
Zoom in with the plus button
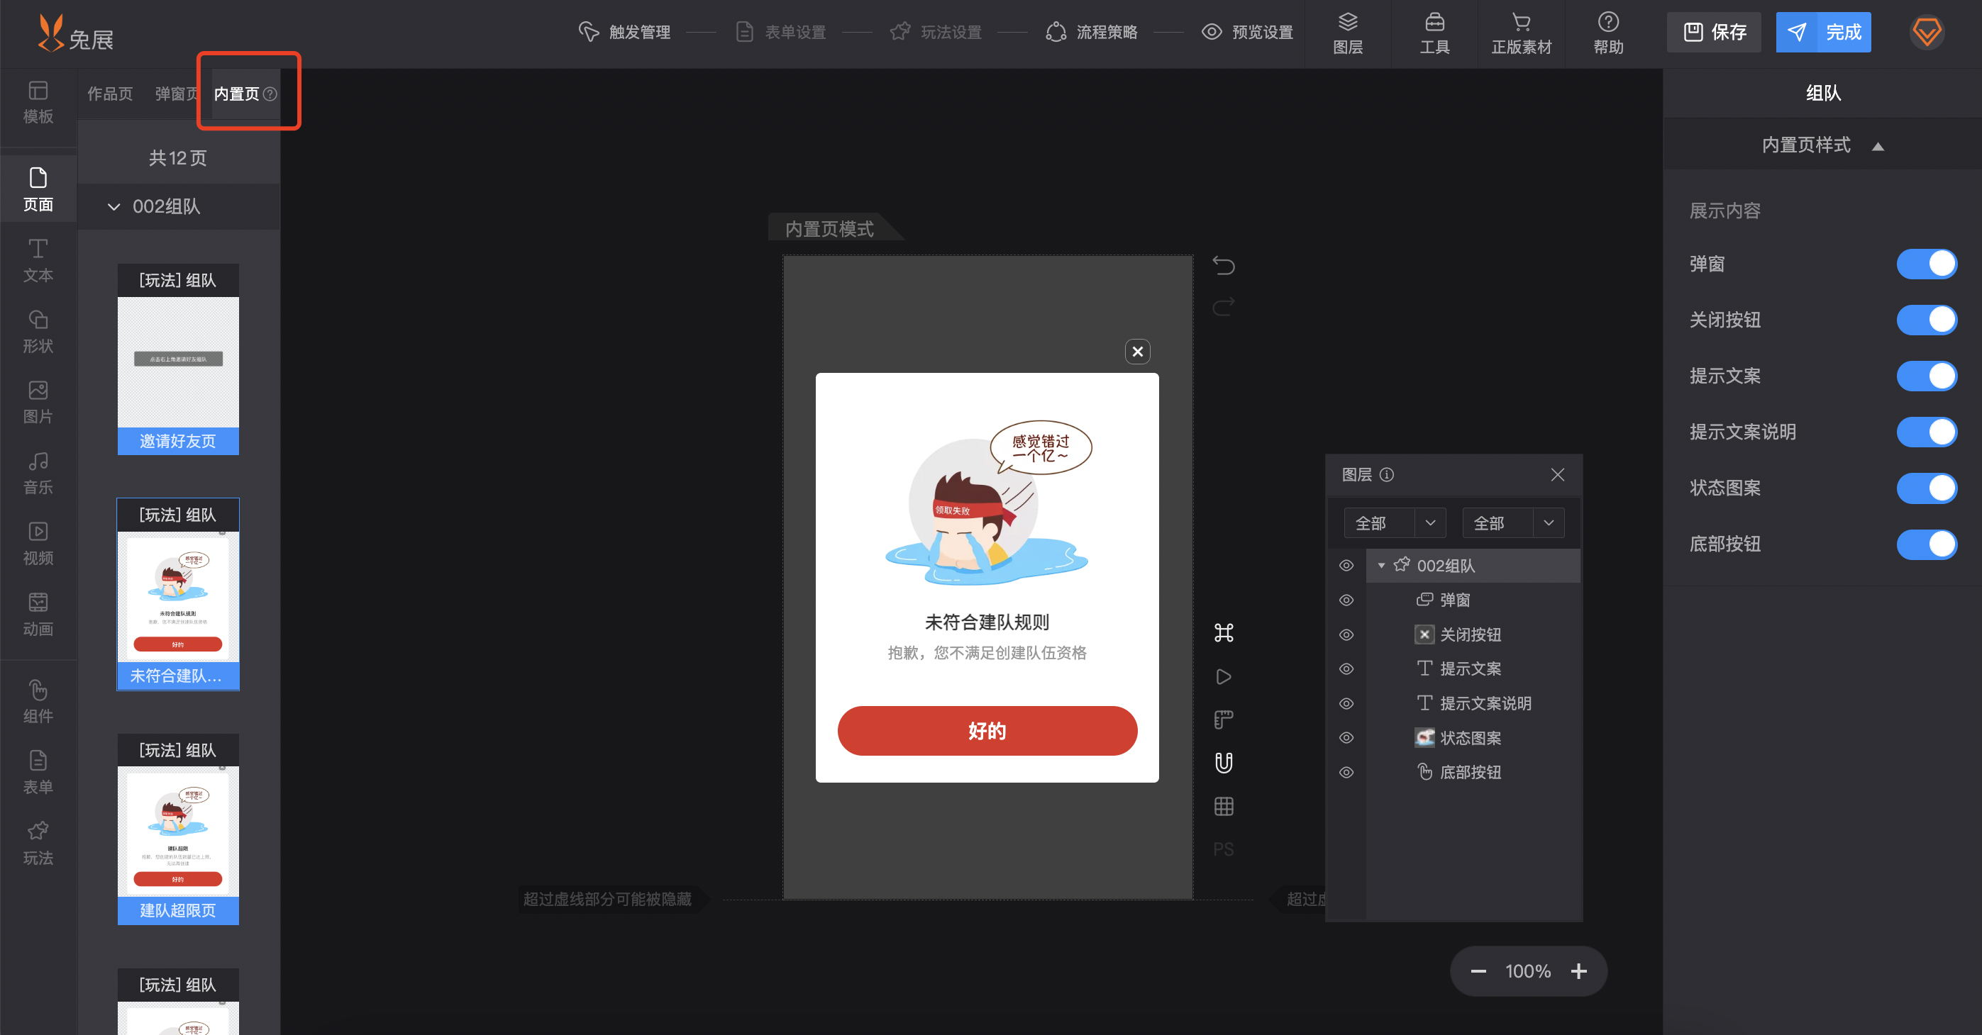tap(1579, 971)
